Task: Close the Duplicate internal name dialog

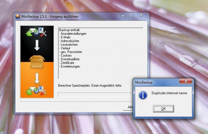Action: tap(186, 81)
